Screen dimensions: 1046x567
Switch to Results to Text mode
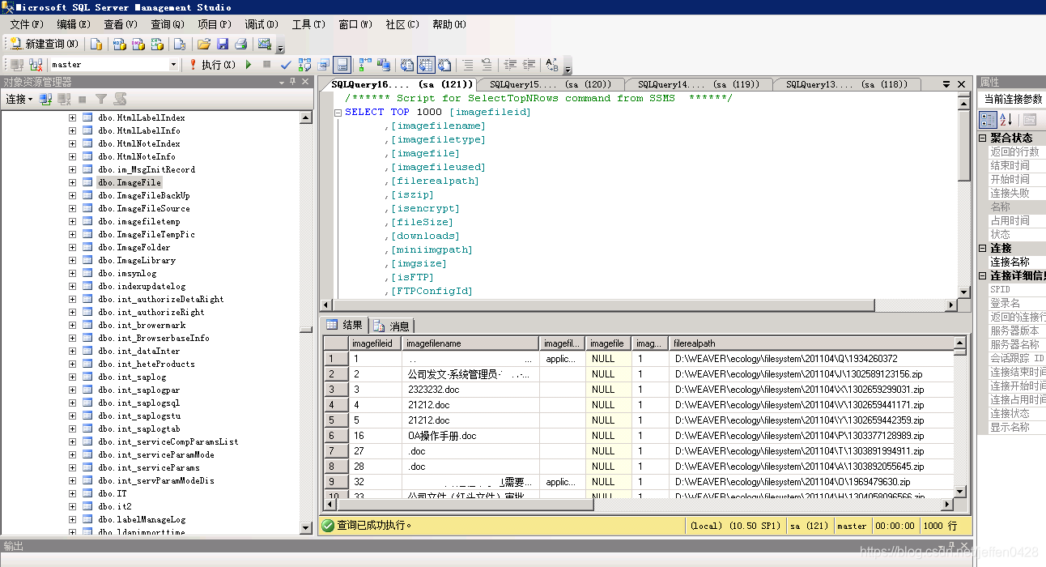click(407, 65)
